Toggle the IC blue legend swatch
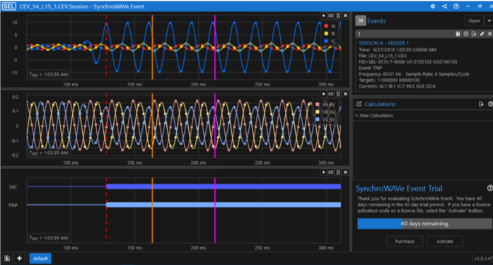This screenshot has width=493, height=265. 326,41
